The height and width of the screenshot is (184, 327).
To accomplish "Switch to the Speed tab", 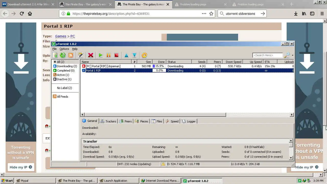I will 172,121.
